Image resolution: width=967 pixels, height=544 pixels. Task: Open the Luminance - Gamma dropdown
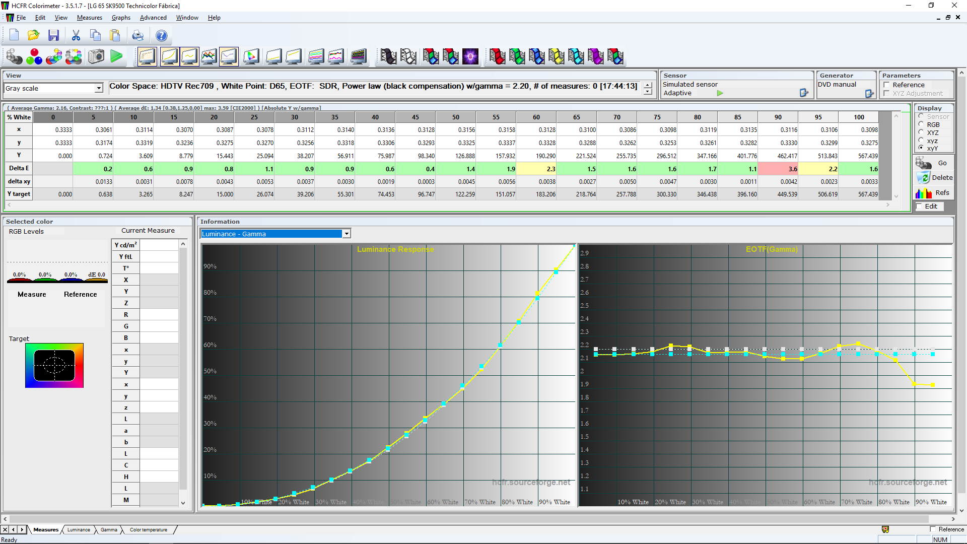pos(347,234)
